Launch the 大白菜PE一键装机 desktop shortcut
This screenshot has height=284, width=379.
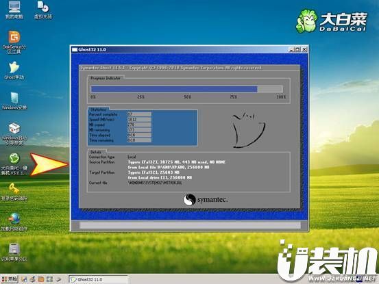point(14,164)
